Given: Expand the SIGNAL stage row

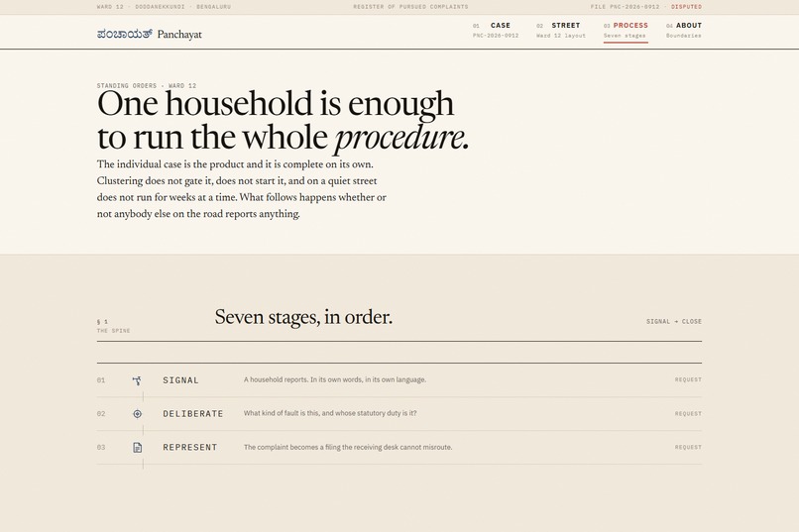Looking at the screenshot, I should (399, 380).
